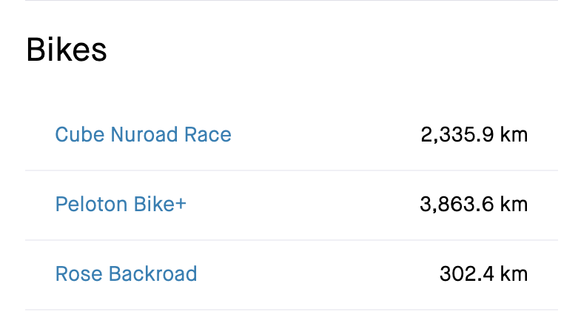Click the plus sign in Peloton Bike+
The image size is (561, 329).
(180, 205)
